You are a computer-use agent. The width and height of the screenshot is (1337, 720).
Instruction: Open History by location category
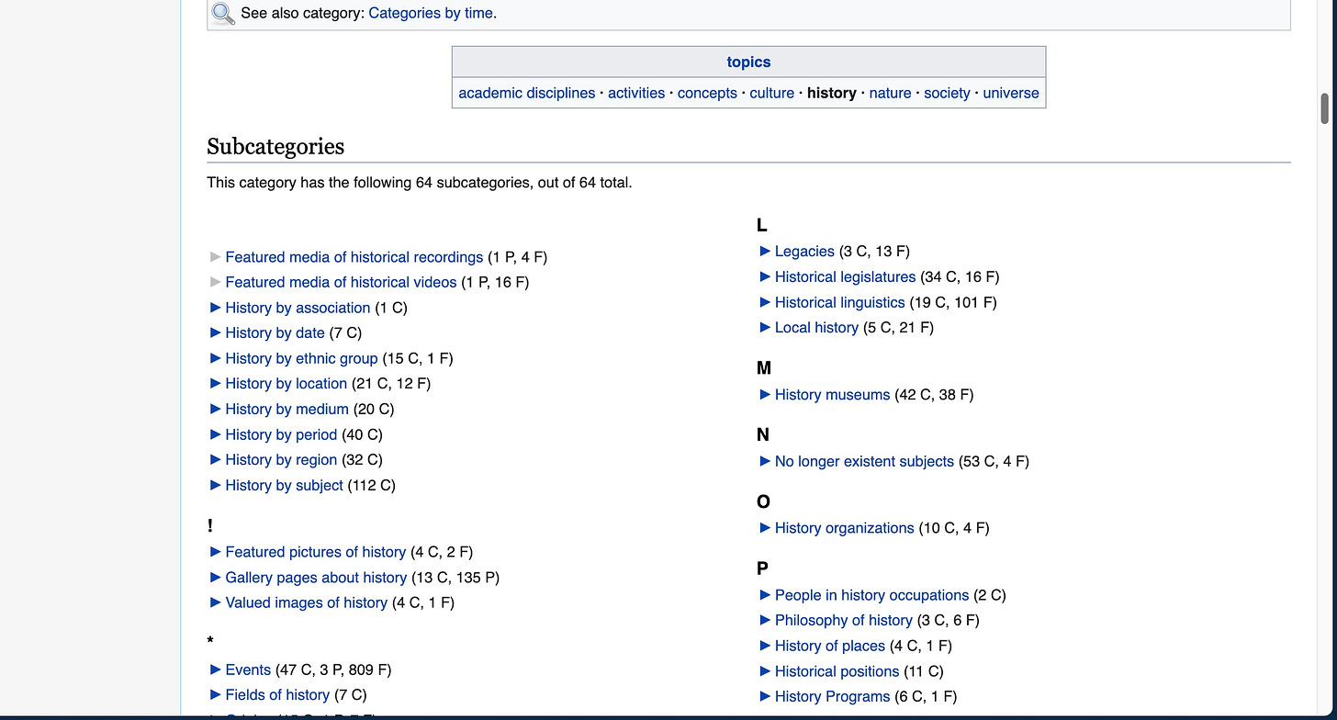tap(286, 383)
